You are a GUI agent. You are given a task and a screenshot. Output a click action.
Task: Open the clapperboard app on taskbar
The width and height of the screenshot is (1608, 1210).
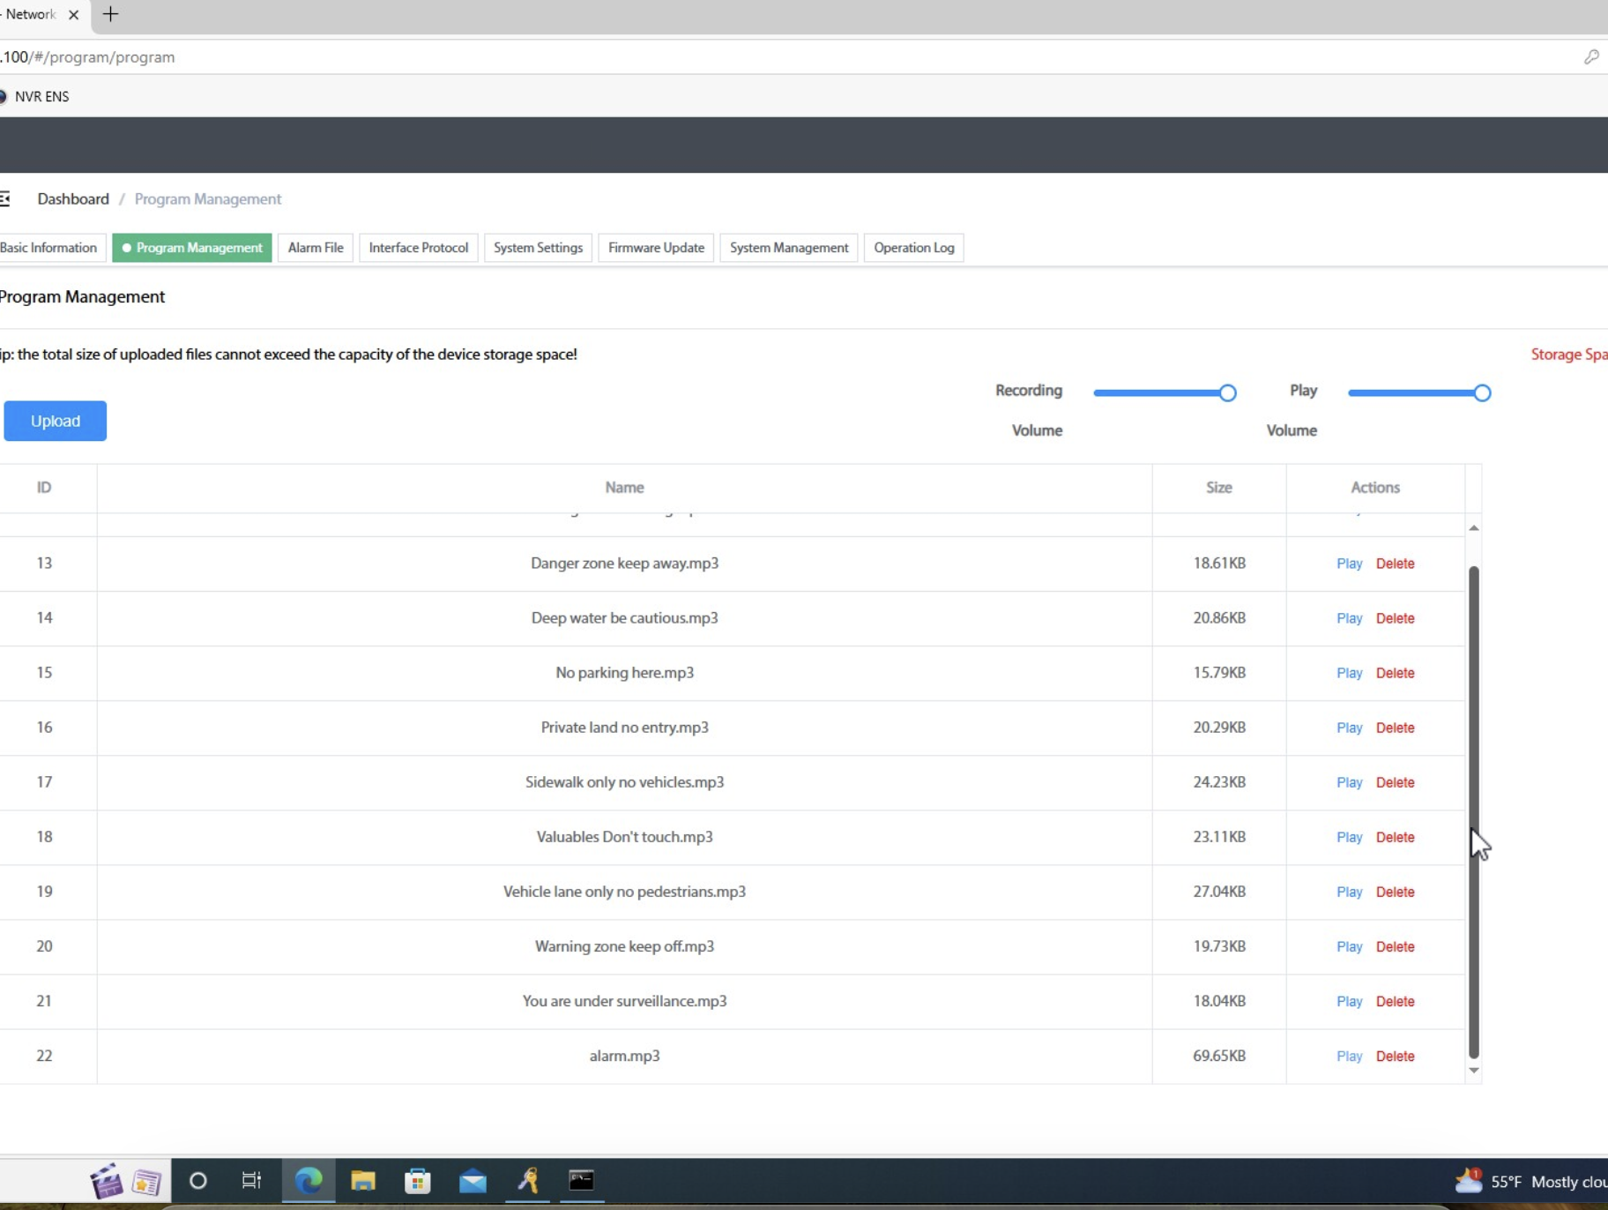pyautogui.click(x=107, y=1182)
